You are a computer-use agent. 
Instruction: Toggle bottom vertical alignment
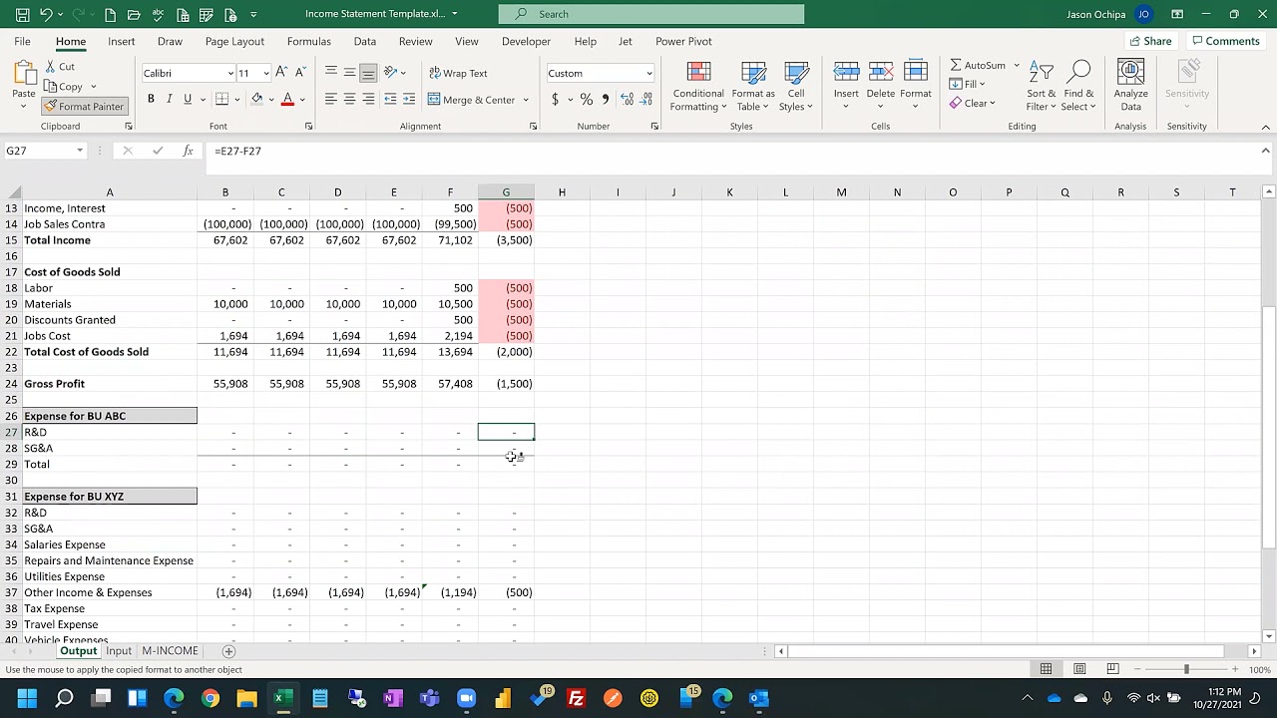368,73
